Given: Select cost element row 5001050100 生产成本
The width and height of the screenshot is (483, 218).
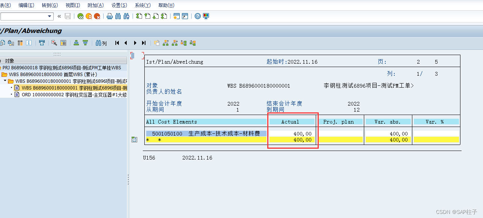Looking at the screenshot, I should click(x=206, y=133).
